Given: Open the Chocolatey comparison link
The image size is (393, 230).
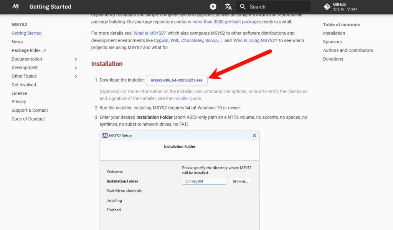Looking at the screenshot, I should pyautogui.click(x=192, y=40).
